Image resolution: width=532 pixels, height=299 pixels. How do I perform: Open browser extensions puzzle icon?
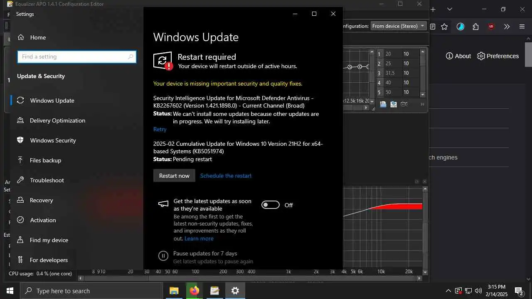[x=476, y=27]
